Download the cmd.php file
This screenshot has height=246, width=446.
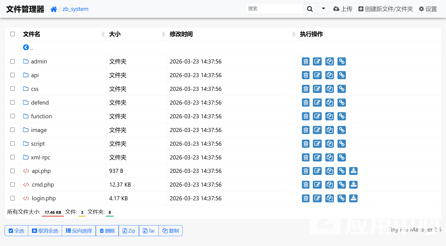click(x=353, y=185)
